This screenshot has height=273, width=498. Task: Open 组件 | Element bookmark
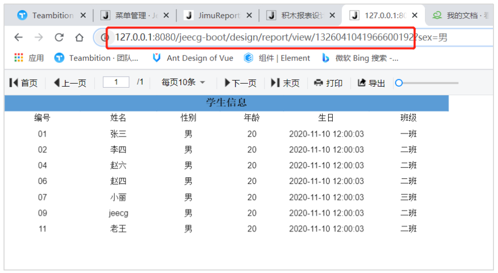point(277,58)
